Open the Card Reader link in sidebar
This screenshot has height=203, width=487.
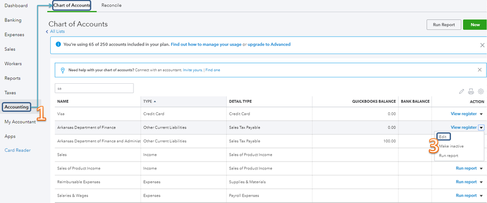point(18,150)
